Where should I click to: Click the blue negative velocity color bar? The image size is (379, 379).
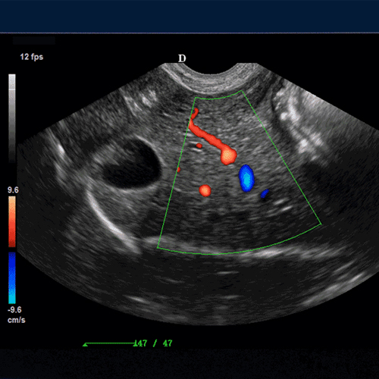tap(12, 277)
